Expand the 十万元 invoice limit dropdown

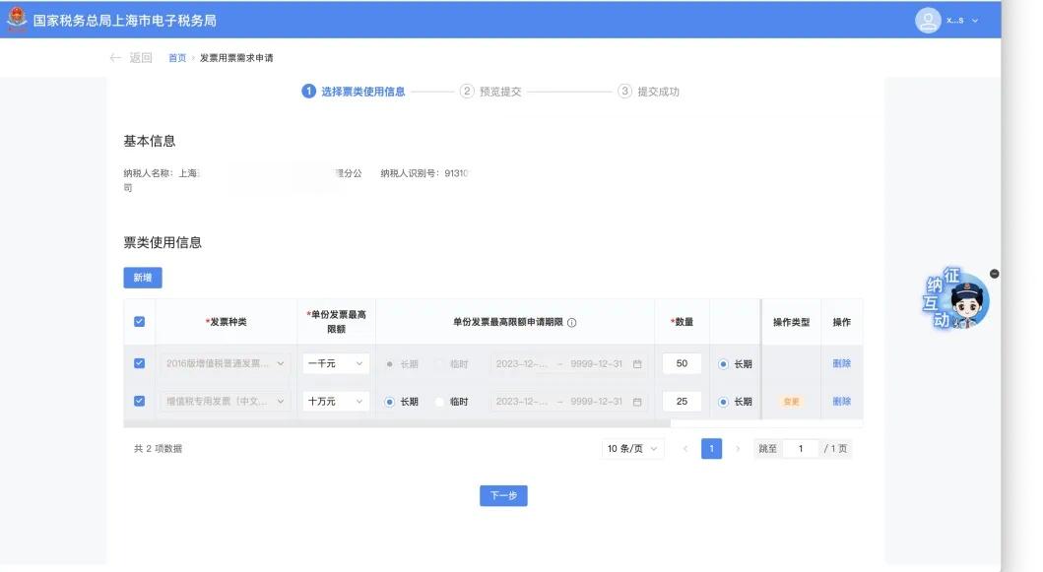tap(335, 402)
